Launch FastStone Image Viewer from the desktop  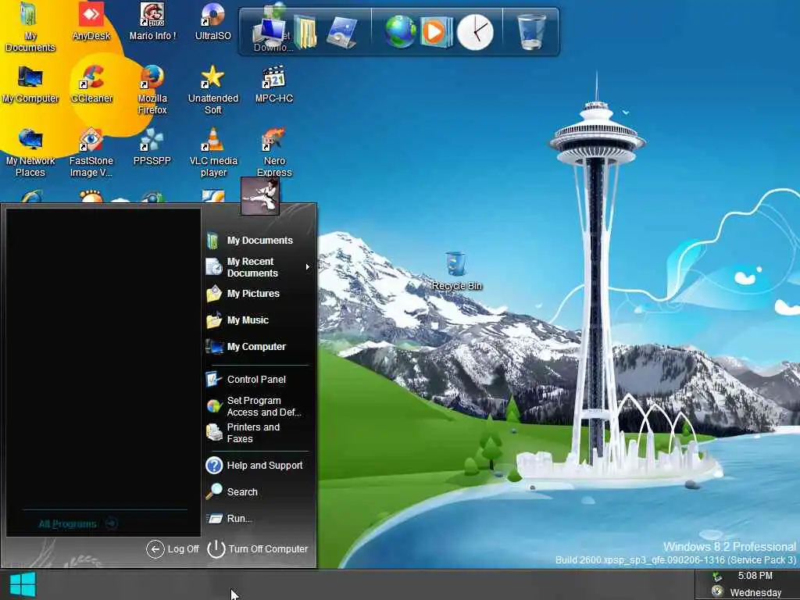pyautogui.click(x=91, y=152)
